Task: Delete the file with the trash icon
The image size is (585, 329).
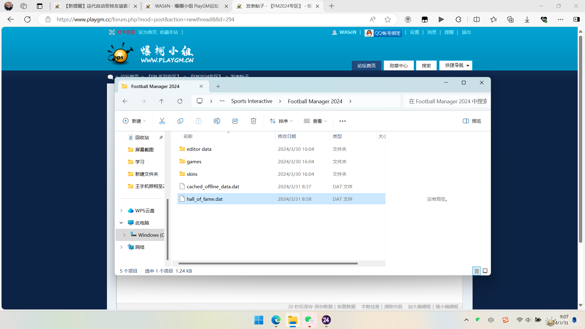Action: [x=253, y=121]
